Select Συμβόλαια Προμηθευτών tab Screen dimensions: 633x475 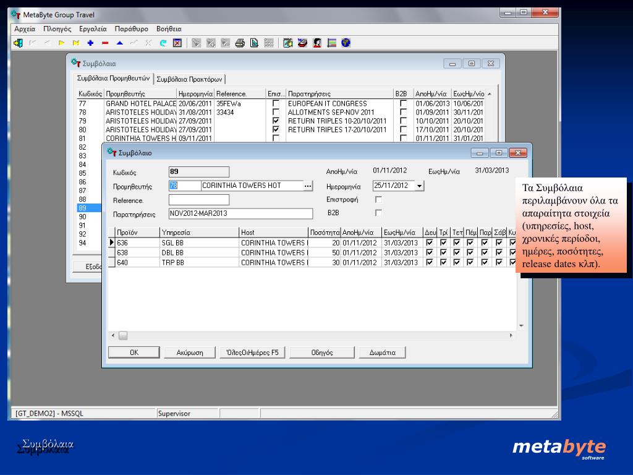114,79
